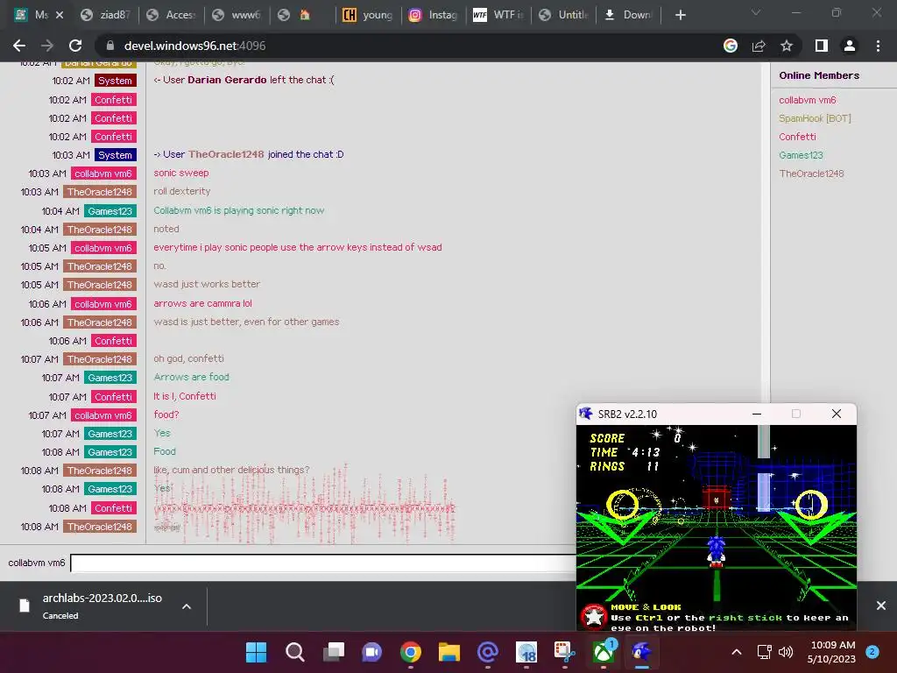Switch to the Instagram tab
Image resolution: width=897 pixels, height=673 pixels.
(x=434, y=15)
